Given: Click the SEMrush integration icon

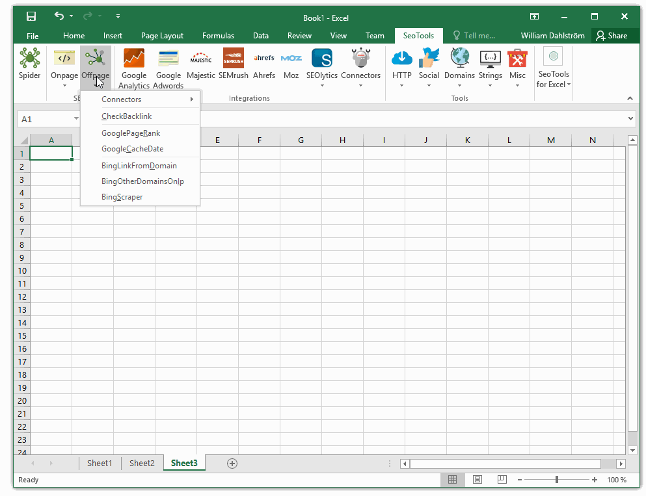Looking at the screenshot, I should (x=233, y=58).
